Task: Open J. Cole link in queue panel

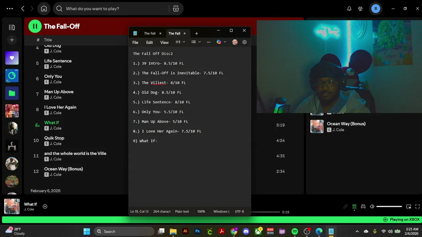Action: (x=338, y=130)
